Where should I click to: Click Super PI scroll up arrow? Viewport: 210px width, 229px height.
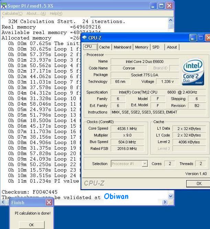pos(171,20)
